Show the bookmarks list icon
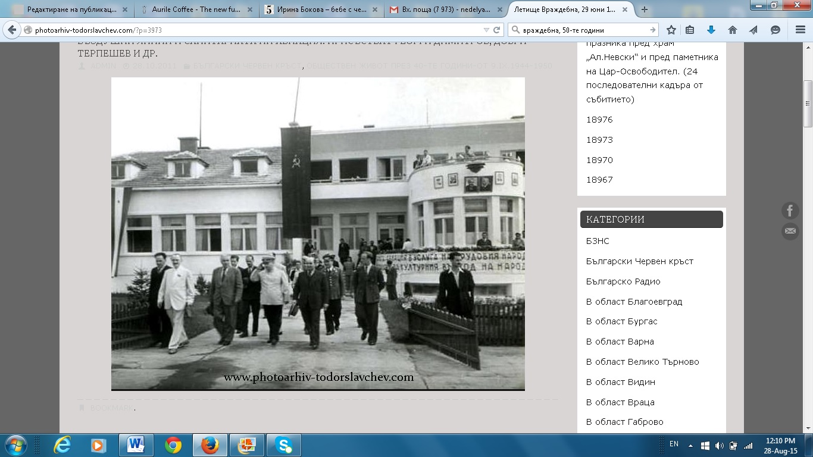813x457 pixels. tap(690, 30)
